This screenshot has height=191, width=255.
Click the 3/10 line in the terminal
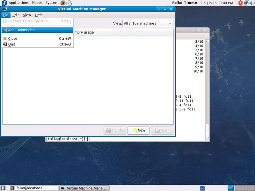coord(199,42)
